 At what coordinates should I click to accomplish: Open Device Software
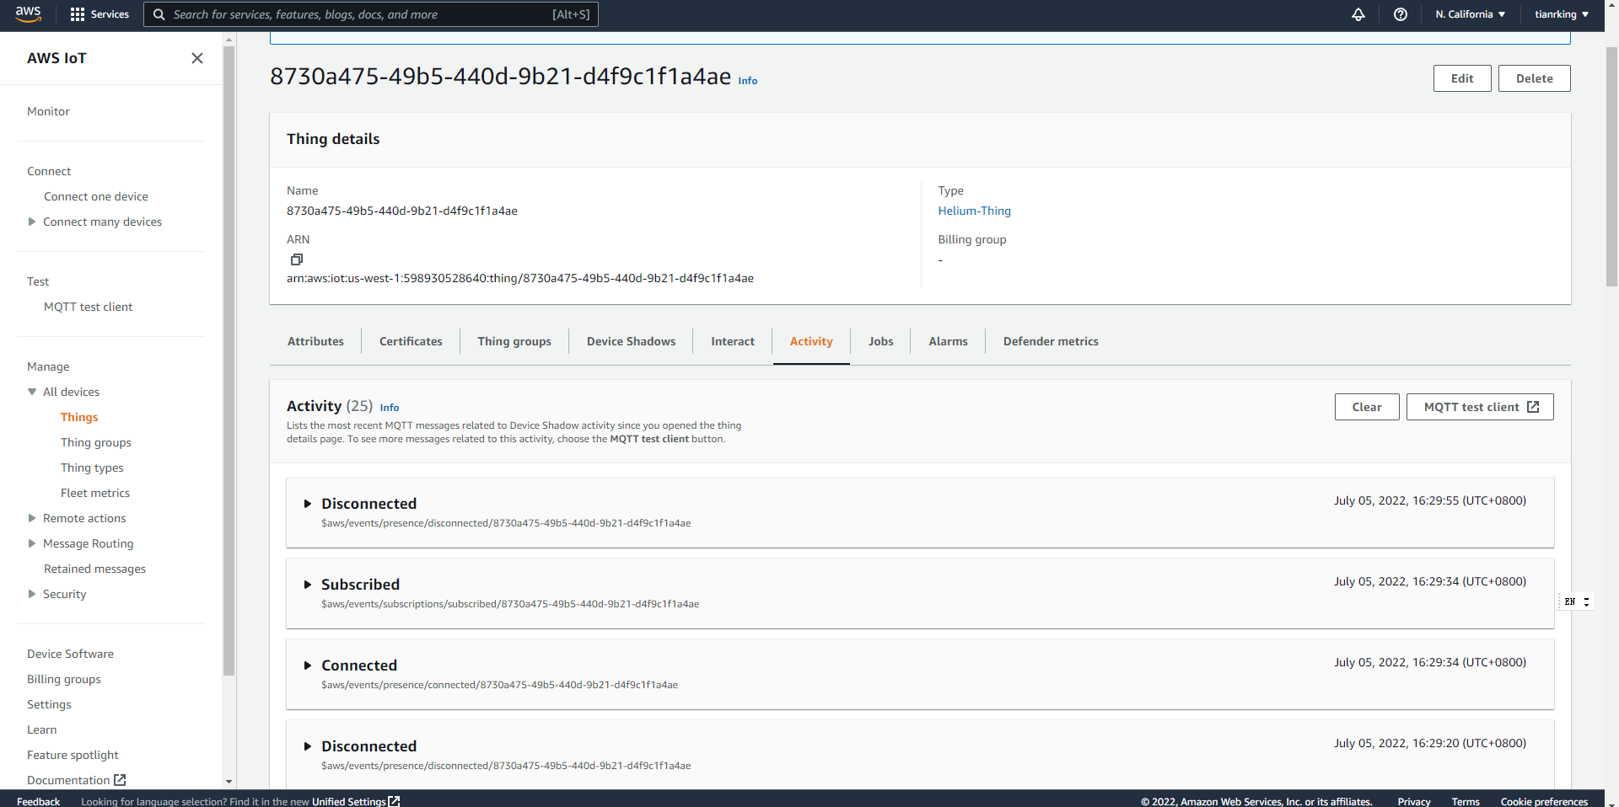coord(70,654)
